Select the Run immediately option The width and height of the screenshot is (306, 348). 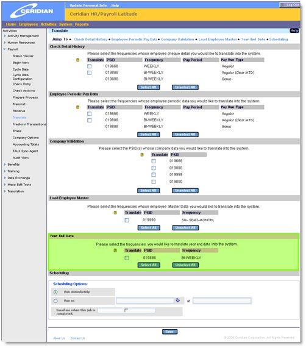(x=55, y=292)
